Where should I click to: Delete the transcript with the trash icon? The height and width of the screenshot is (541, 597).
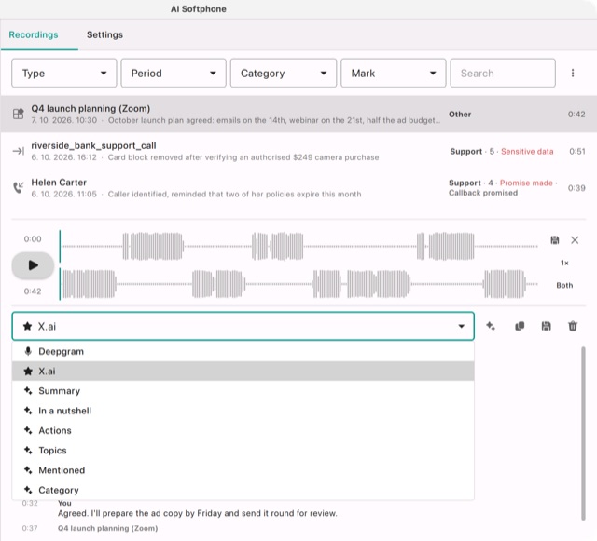point(573,326)
